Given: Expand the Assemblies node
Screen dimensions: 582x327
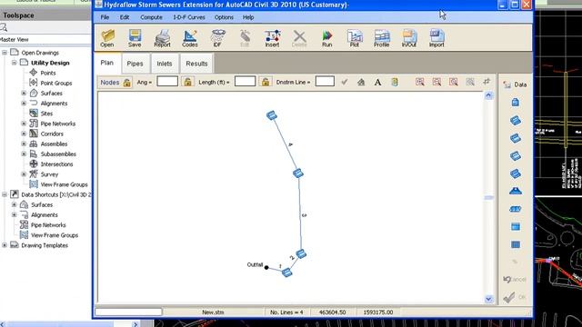Looking at the screenshot, I should [24, 144].
